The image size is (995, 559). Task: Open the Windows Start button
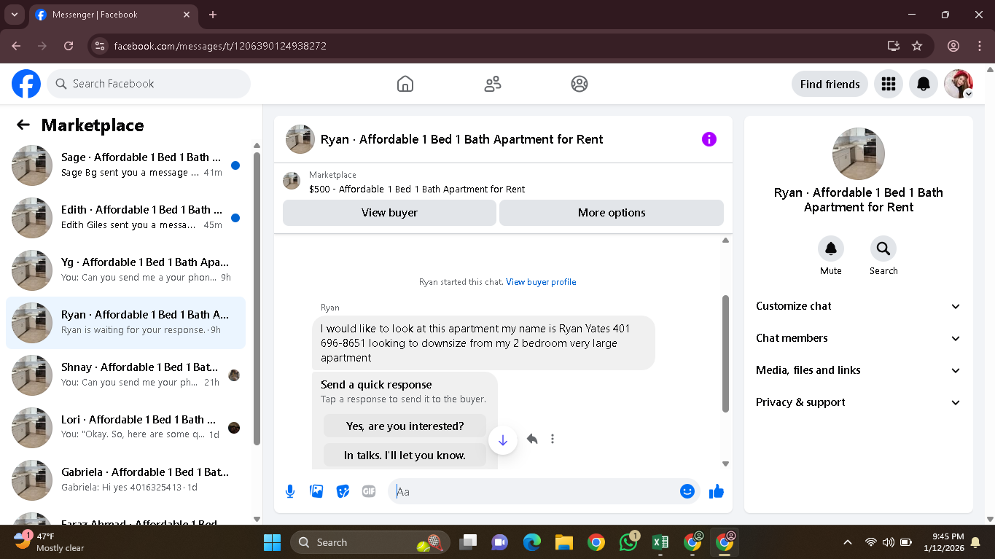click(x=272, y=542)
